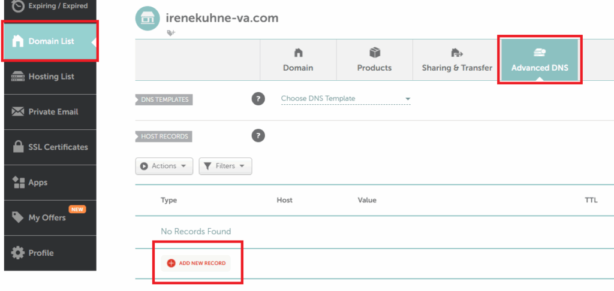
Task: Click the help icon next to Host Records
Action: click(258, 136)
